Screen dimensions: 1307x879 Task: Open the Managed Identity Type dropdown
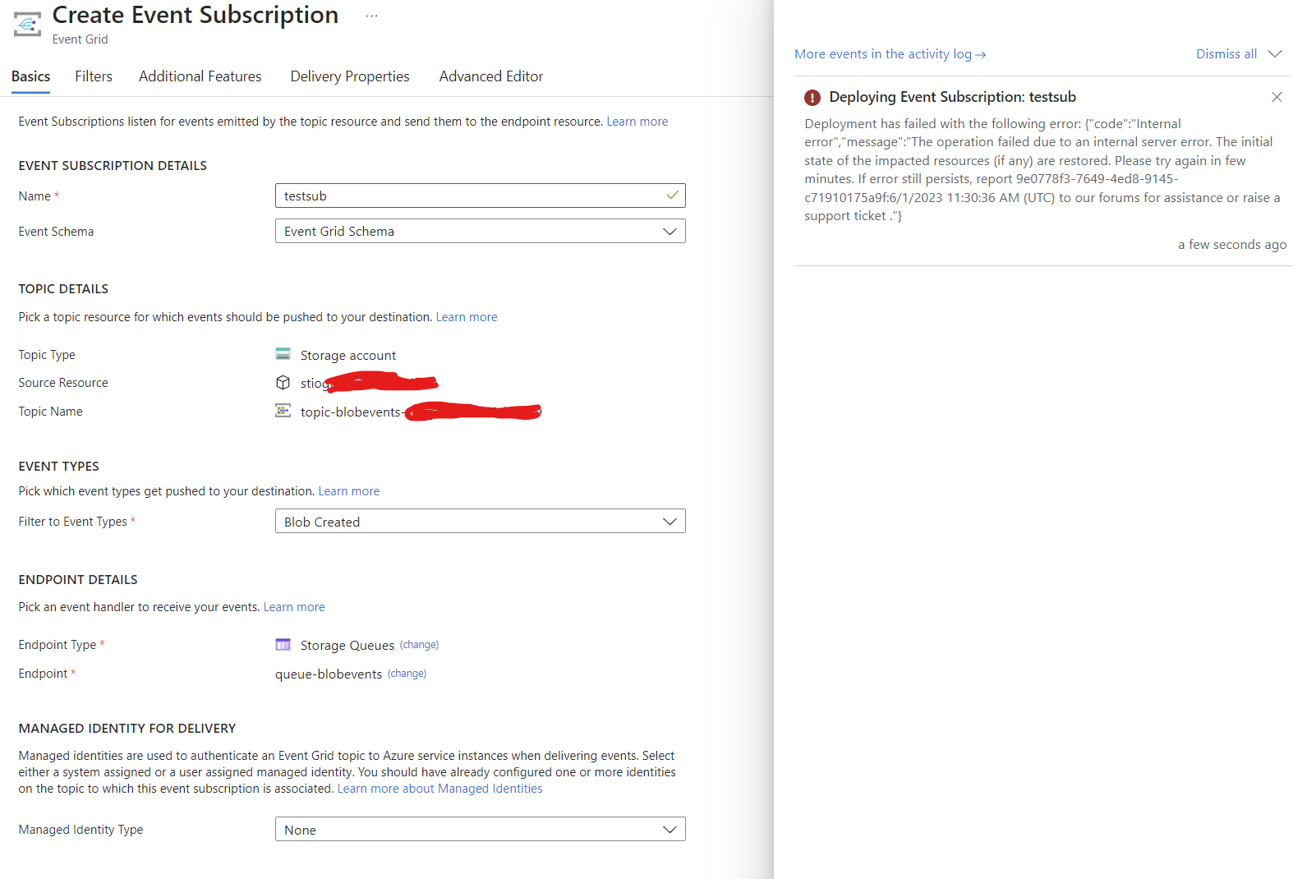(x=480, y=829)
